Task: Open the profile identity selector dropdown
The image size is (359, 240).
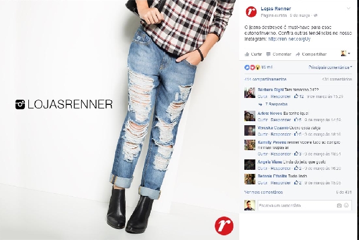Action: 346,53
